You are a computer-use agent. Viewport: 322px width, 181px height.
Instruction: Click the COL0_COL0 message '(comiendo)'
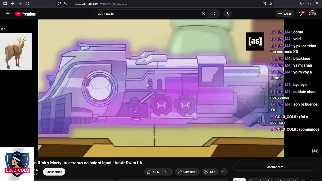click(x=309, y=129)
